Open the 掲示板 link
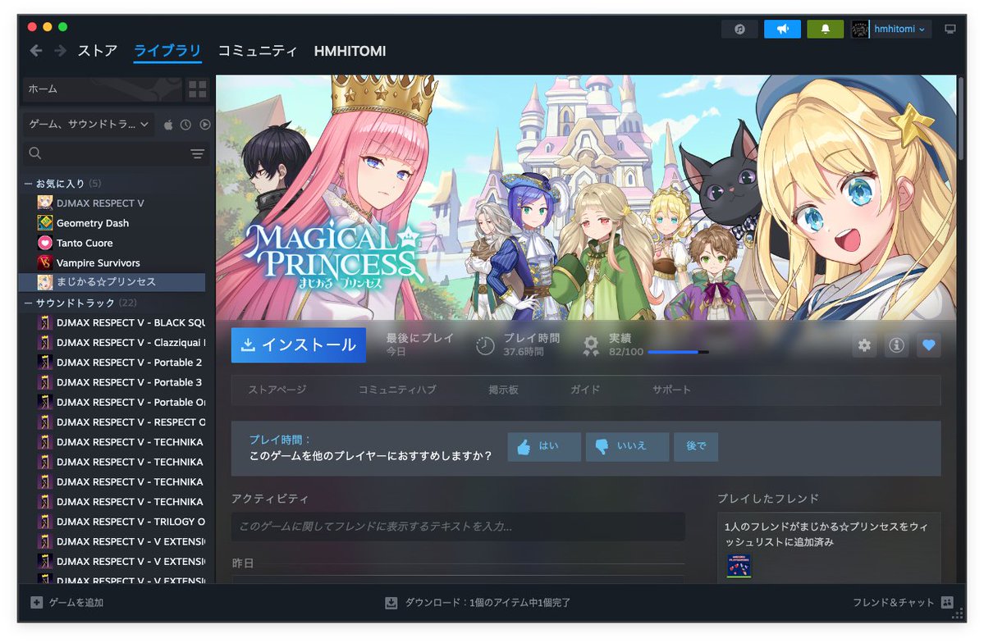 point(503,390)
